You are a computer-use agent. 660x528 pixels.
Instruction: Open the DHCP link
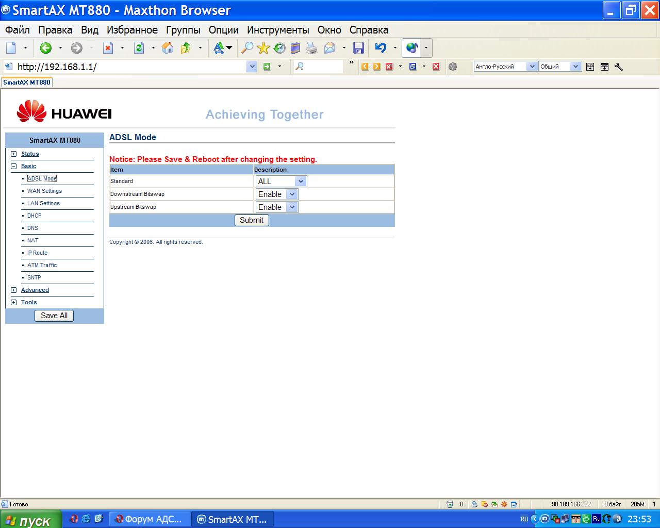[35, 216]
